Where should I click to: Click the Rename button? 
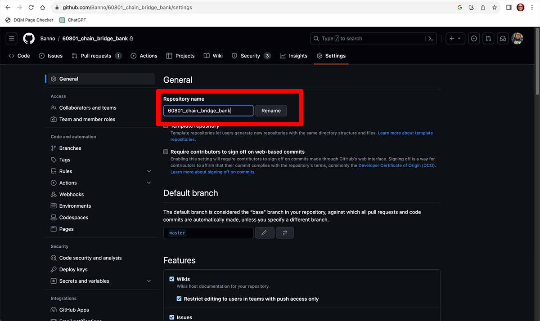[x=271, y=111]
